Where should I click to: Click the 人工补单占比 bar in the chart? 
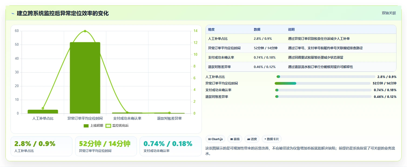43,112
